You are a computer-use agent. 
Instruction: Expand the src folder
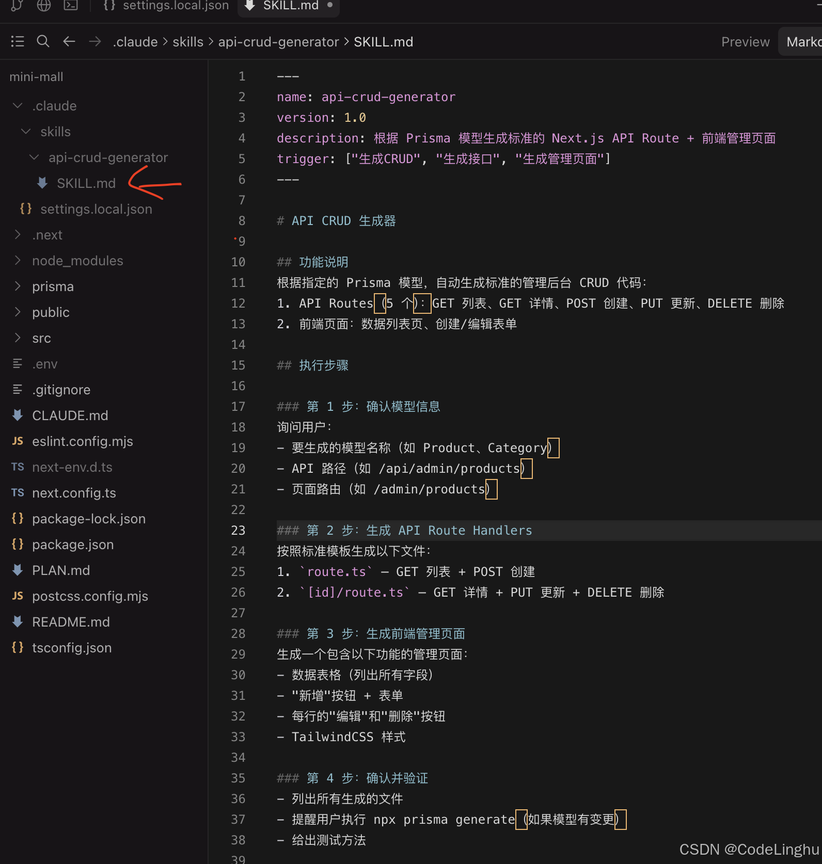pyautogui.click(x=18, y=338)
